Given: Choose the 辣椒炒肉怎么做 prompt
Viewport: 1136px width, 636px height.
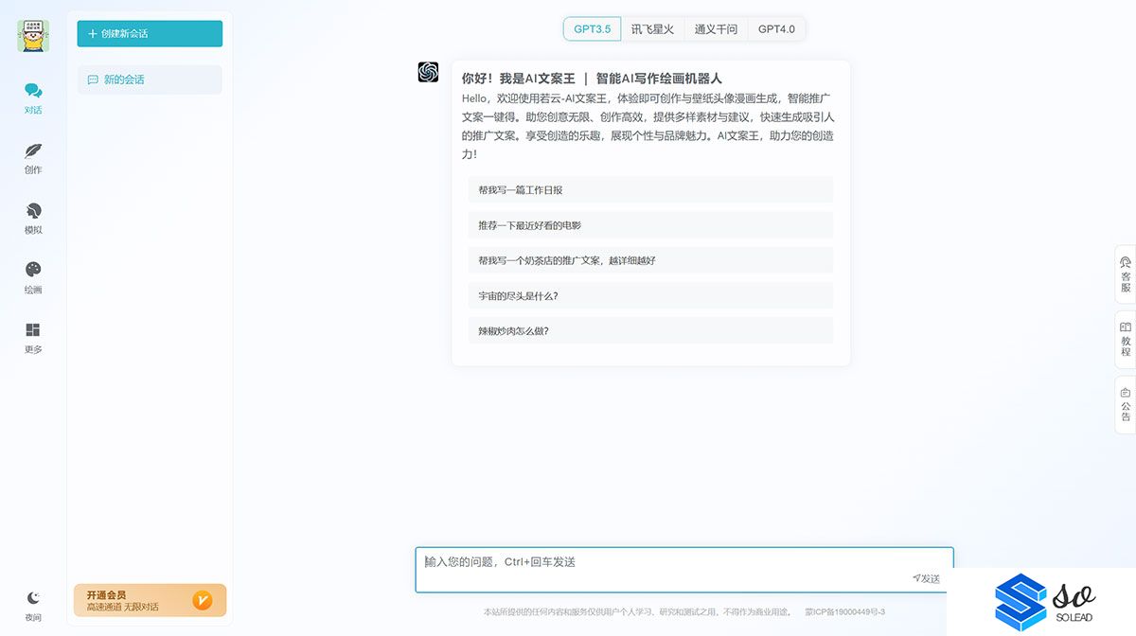Looking at the screenshot, I should (x=650, y=331).
